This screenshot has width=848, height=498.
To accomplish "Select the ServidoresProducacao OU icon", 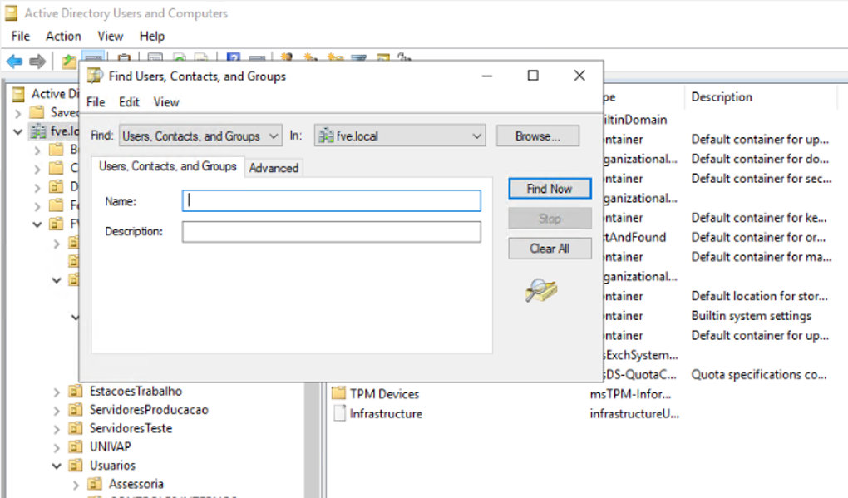I will pos(76,410).
